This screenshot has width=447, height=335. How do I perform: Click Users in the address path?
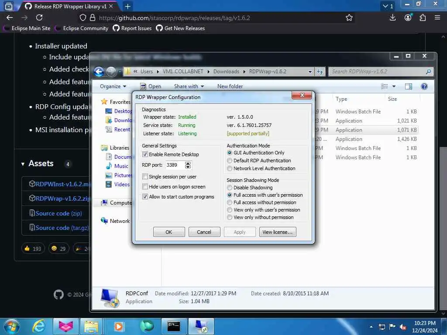click(x=147, y=72)
